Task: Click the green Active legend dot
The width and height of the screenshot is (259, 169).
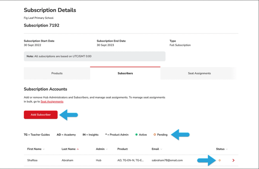Action: [x=136, y=135]
